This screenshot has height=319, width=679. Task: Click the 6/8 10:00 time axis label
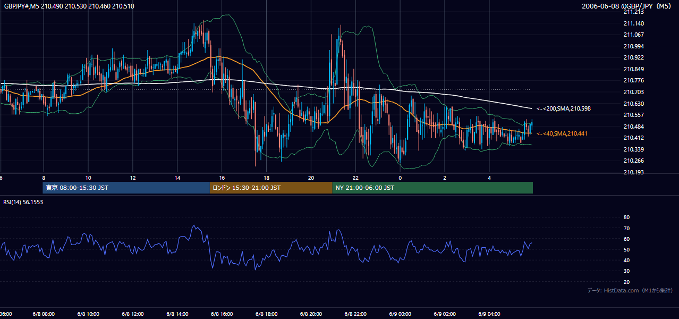click(x=88, y=314)
